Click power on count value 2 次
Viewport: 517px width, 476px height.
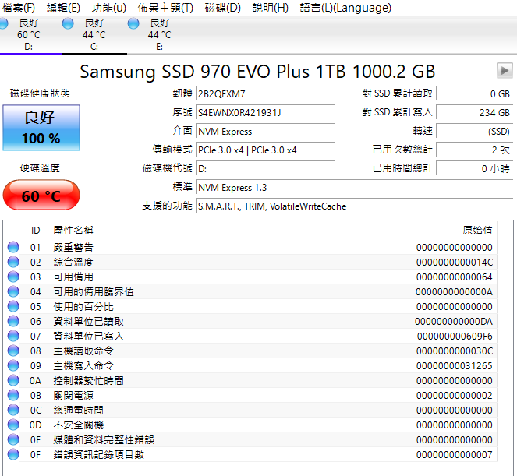pos(474,150)
